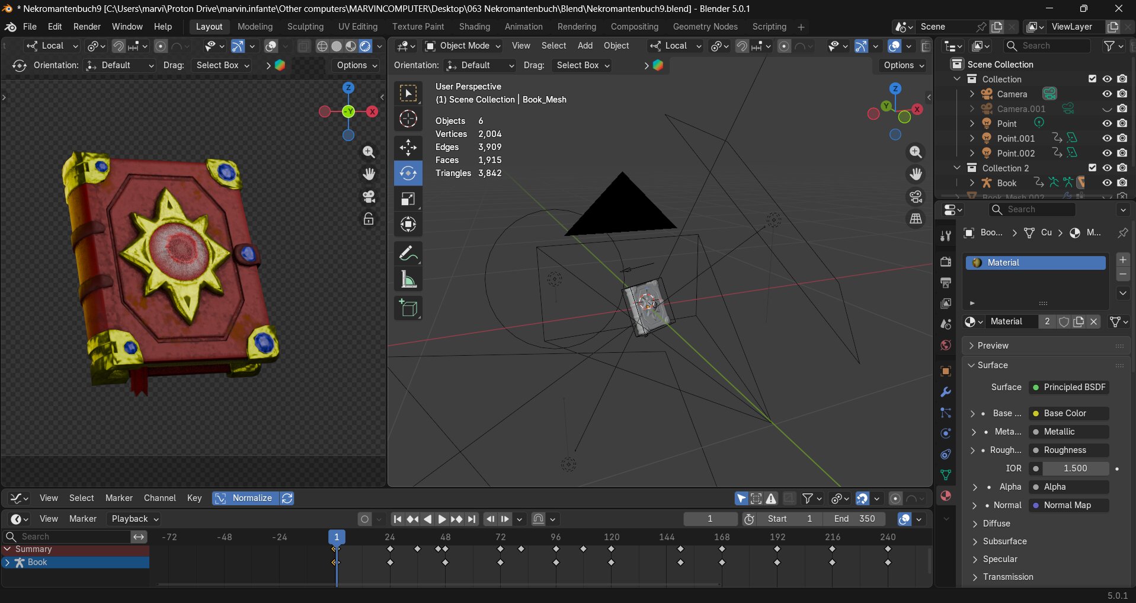This screenshot has height=603, width=1136.
Task: Toggle Normalize in the graph editor
Action: point(245,498)
